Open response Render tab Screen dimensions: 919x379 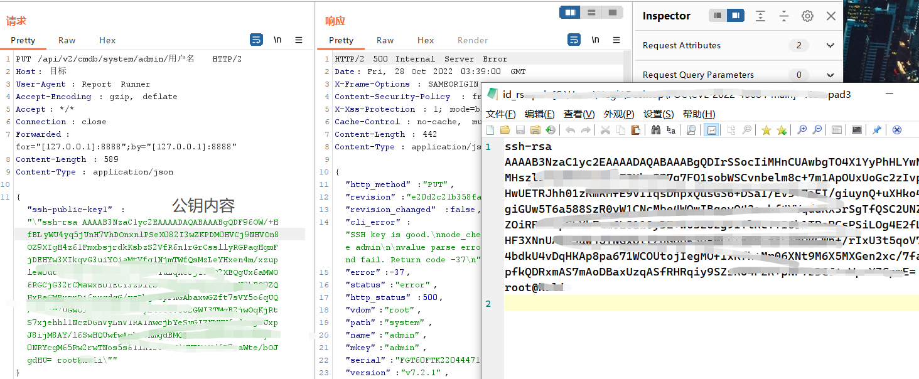coord(473,40)
